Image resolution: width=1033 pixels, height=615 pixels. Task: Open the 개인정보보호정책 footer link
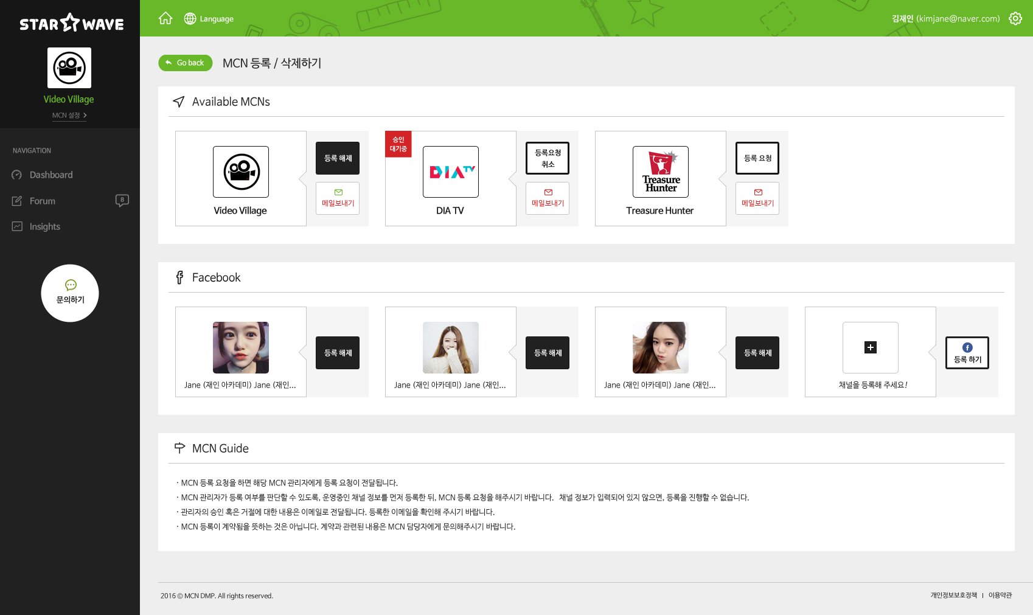pyautogui.click(x=953, y=596)
